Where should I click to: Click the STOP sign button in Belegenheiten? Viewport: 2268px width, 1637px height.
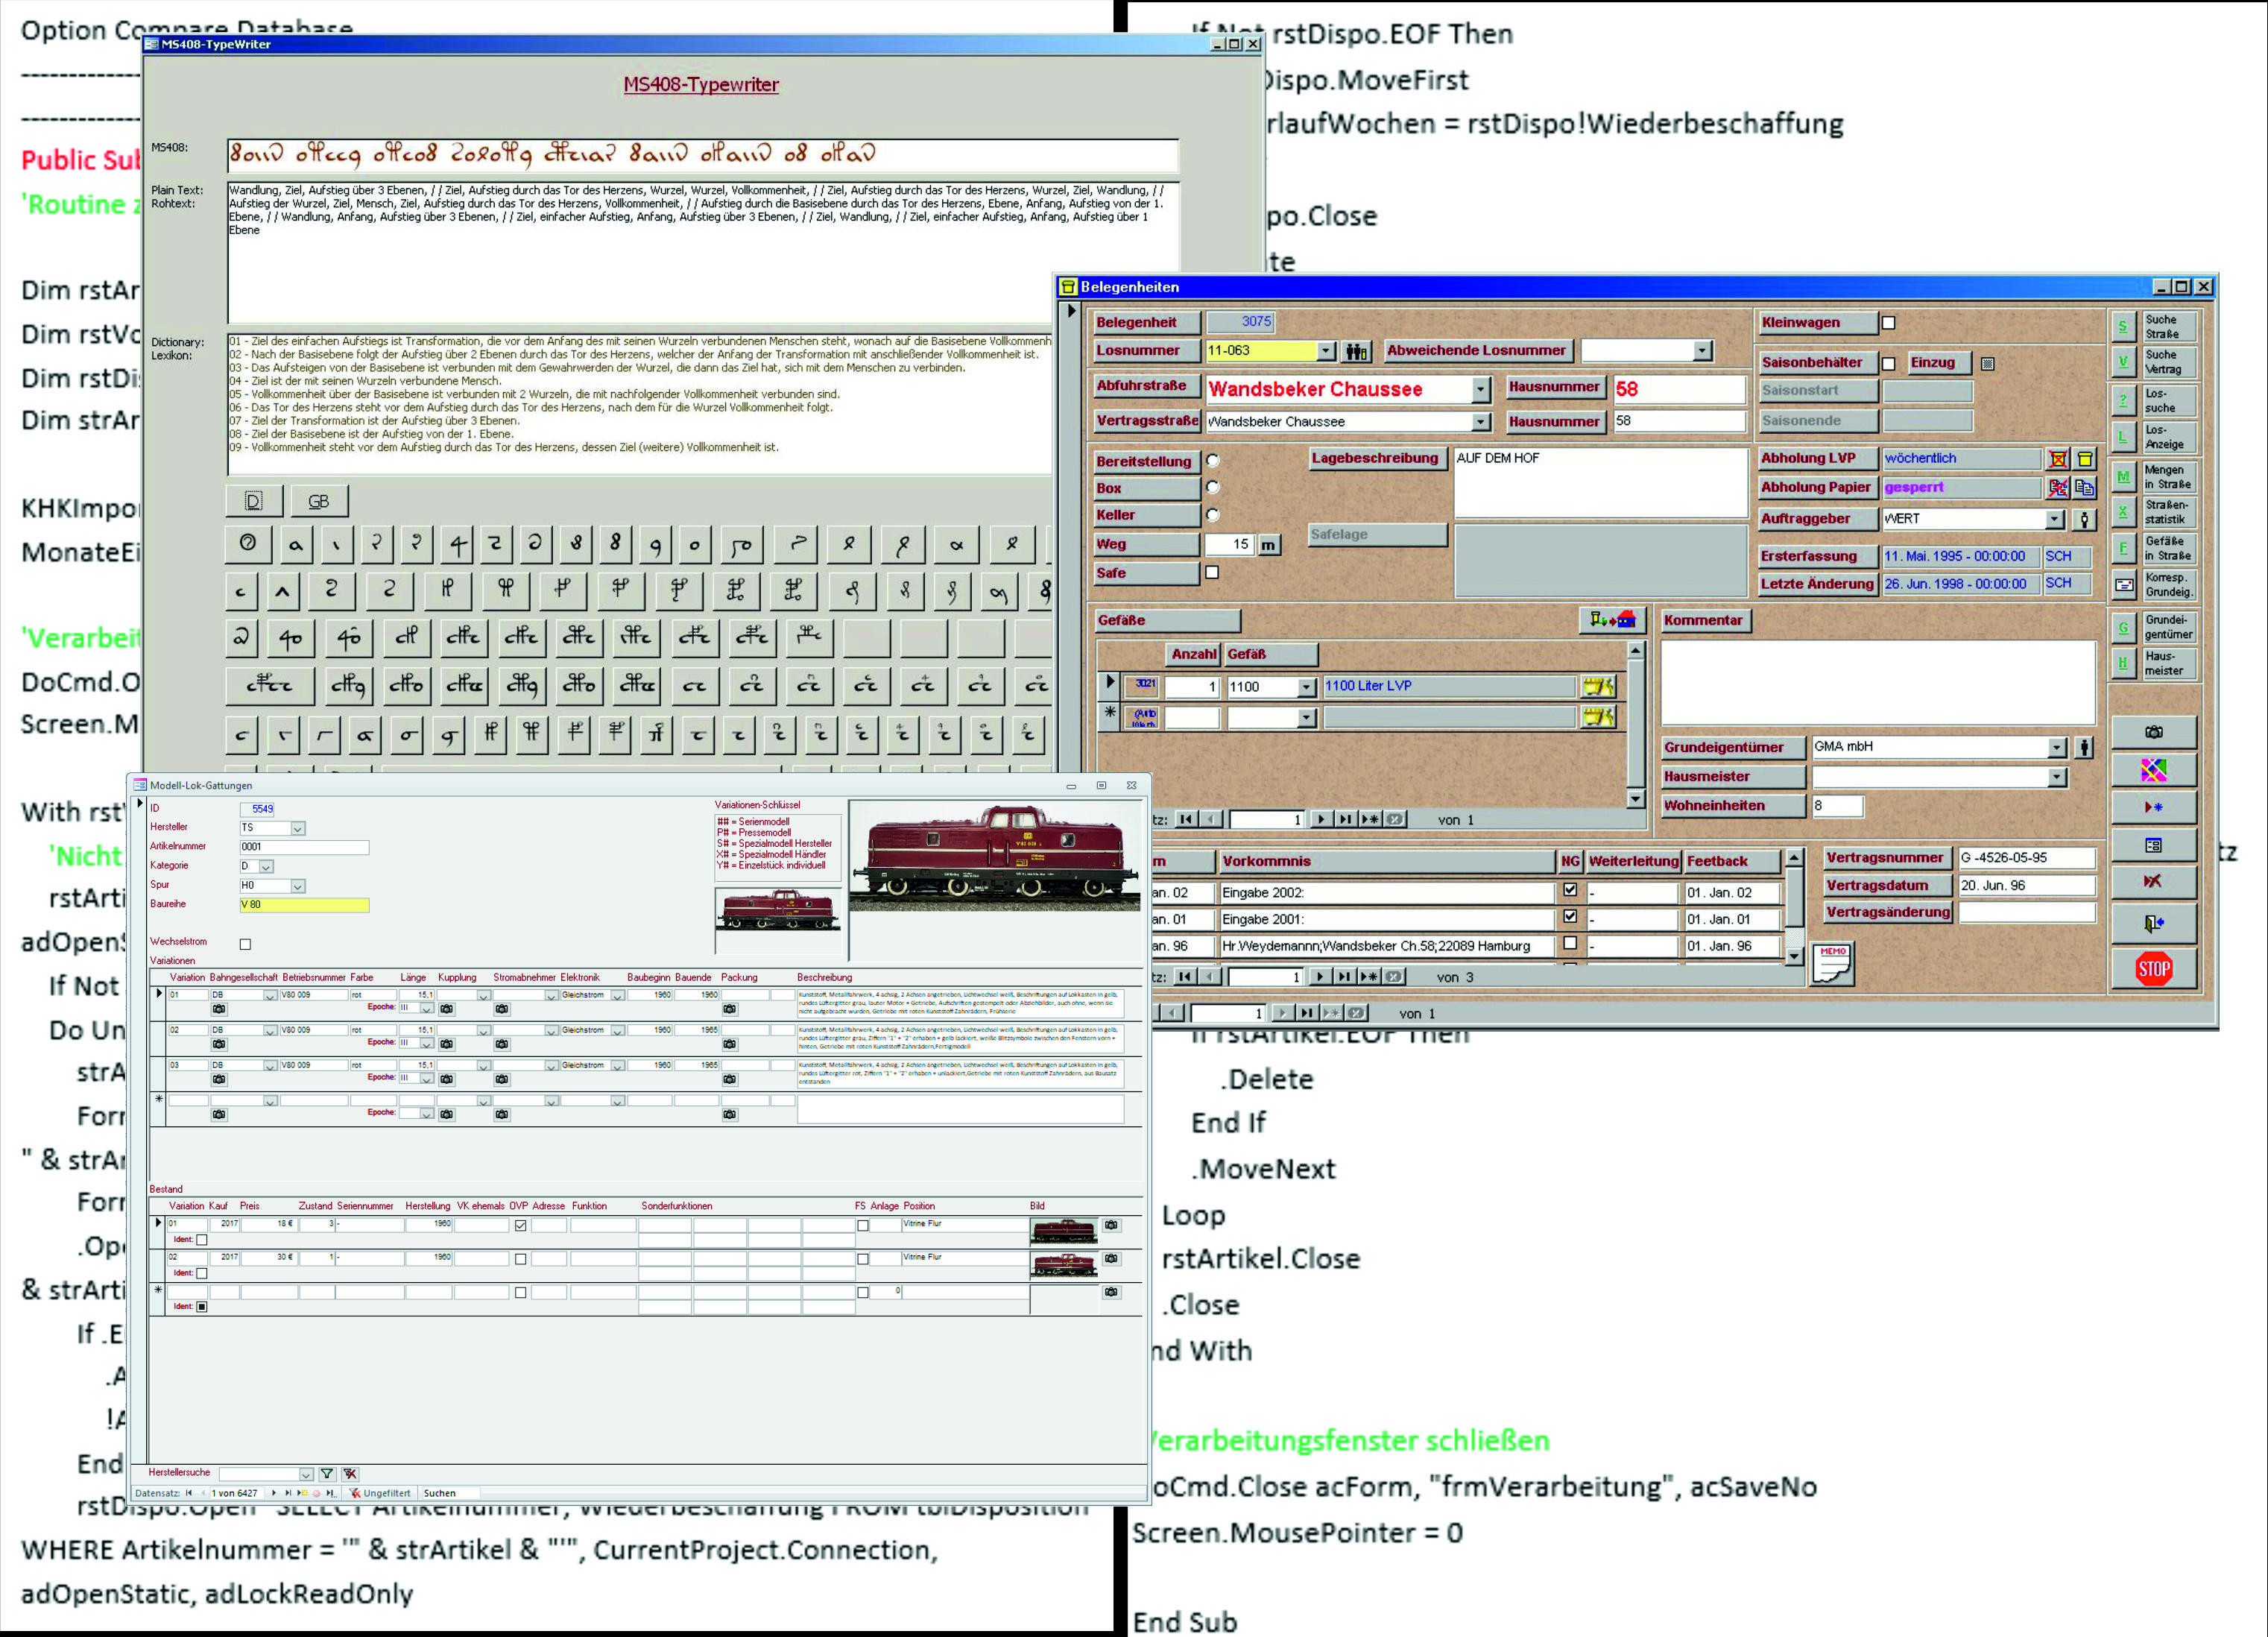coord(2153,968)
